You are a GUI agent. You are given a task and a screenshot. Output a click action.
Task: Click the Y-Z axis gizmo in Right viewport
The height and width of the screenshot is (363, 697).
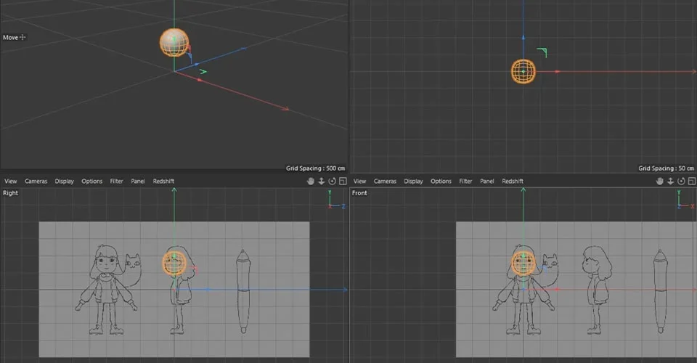(336, 200)
